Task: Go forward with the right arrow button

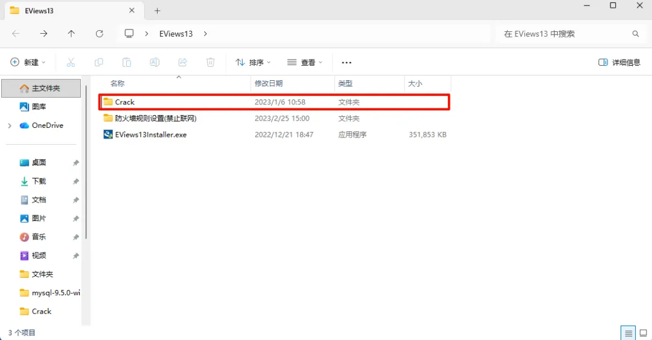Action: tap(43, 34)
